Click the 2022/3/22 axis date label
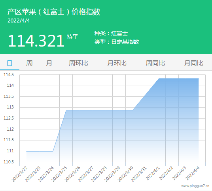 (x=19, y=174)
